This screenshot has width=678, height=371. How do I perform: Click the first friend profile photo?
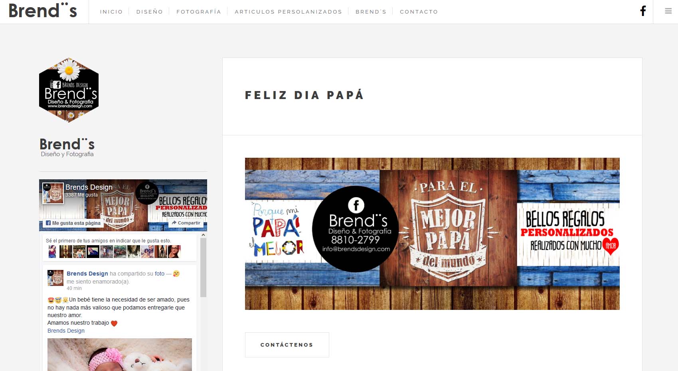[52, 252]
